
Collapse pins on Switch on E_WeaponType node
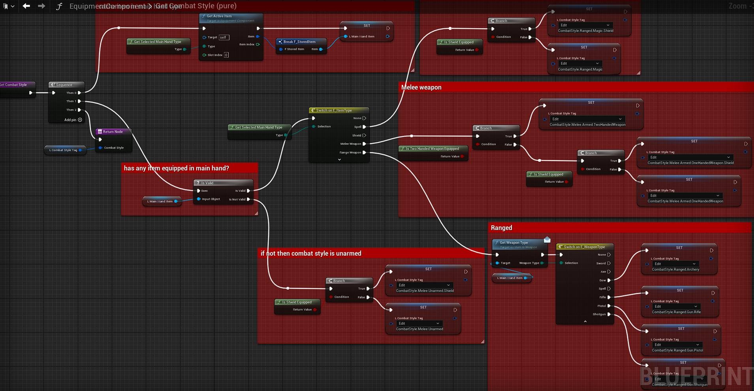[x=585, y=321]
